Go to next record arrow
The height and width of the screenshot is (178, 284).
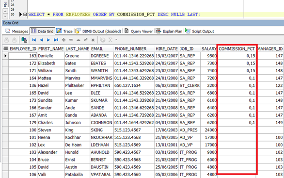(48, 40)
